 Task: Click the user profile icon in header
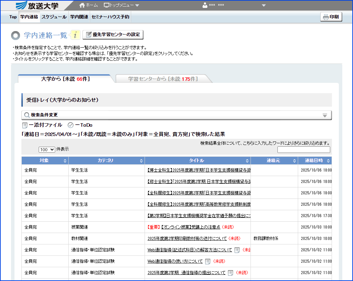(205, 5)
